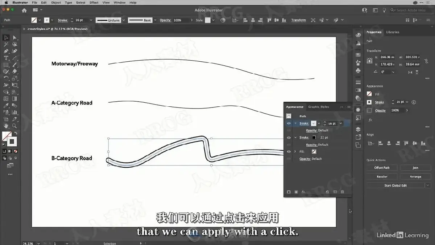Click Start Global Edit button
Viewport: 435px width, 245px height.
pos(395,185)
